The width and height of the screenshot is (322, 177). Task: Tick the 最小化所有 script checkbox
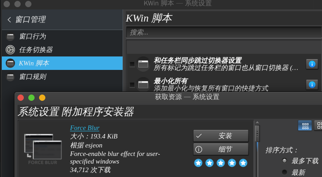(132, 84)
